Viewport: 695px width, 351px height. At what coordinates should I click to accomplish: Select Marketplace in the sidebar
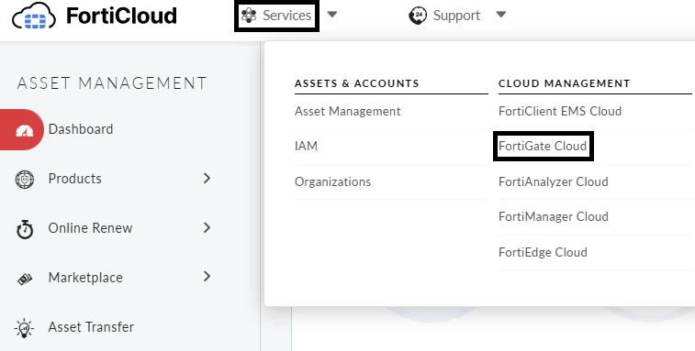coord(85,278)
